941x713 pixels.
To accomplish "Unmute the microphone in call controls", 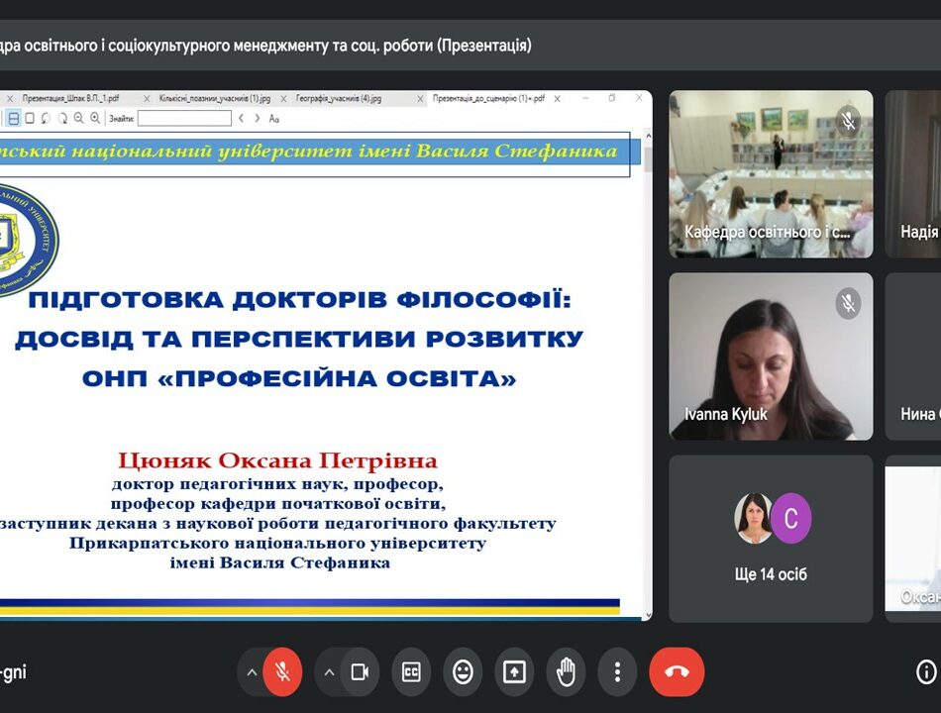I will coord(282,672).
